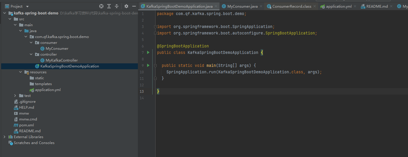This screenshot has width=408, height=157.
Task: Select mvnw file in project tree
Action: [24, 113]
